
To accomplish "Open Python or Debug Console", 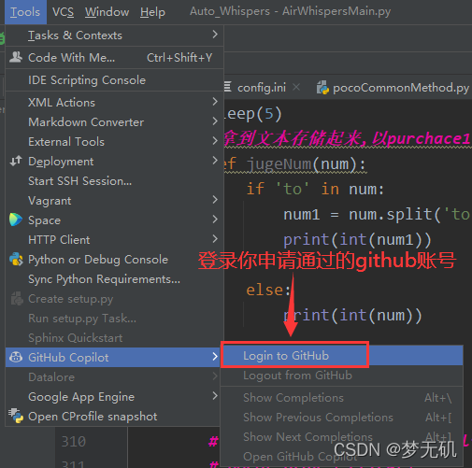I will (114, 260).
